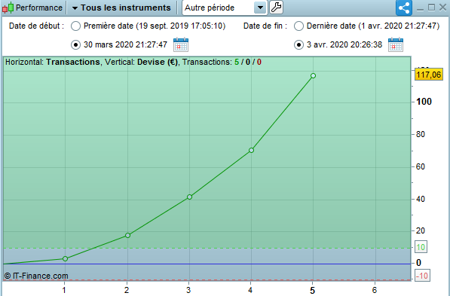
Task: Open the end date calendar picker
Action: pyautogui.click(x=396, y=44)
